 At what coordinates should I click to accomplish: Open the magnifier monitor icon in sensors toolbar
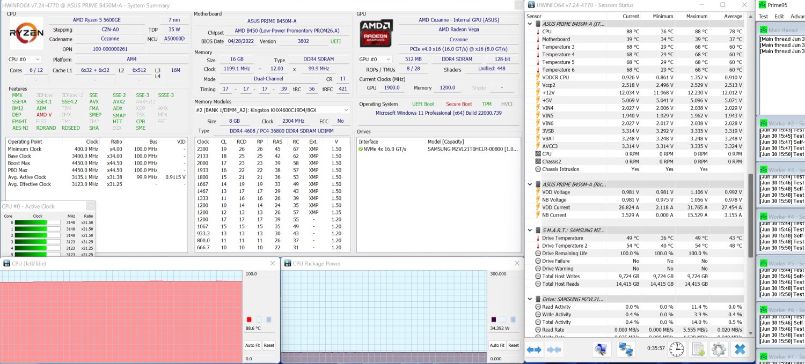pos(601,349)
